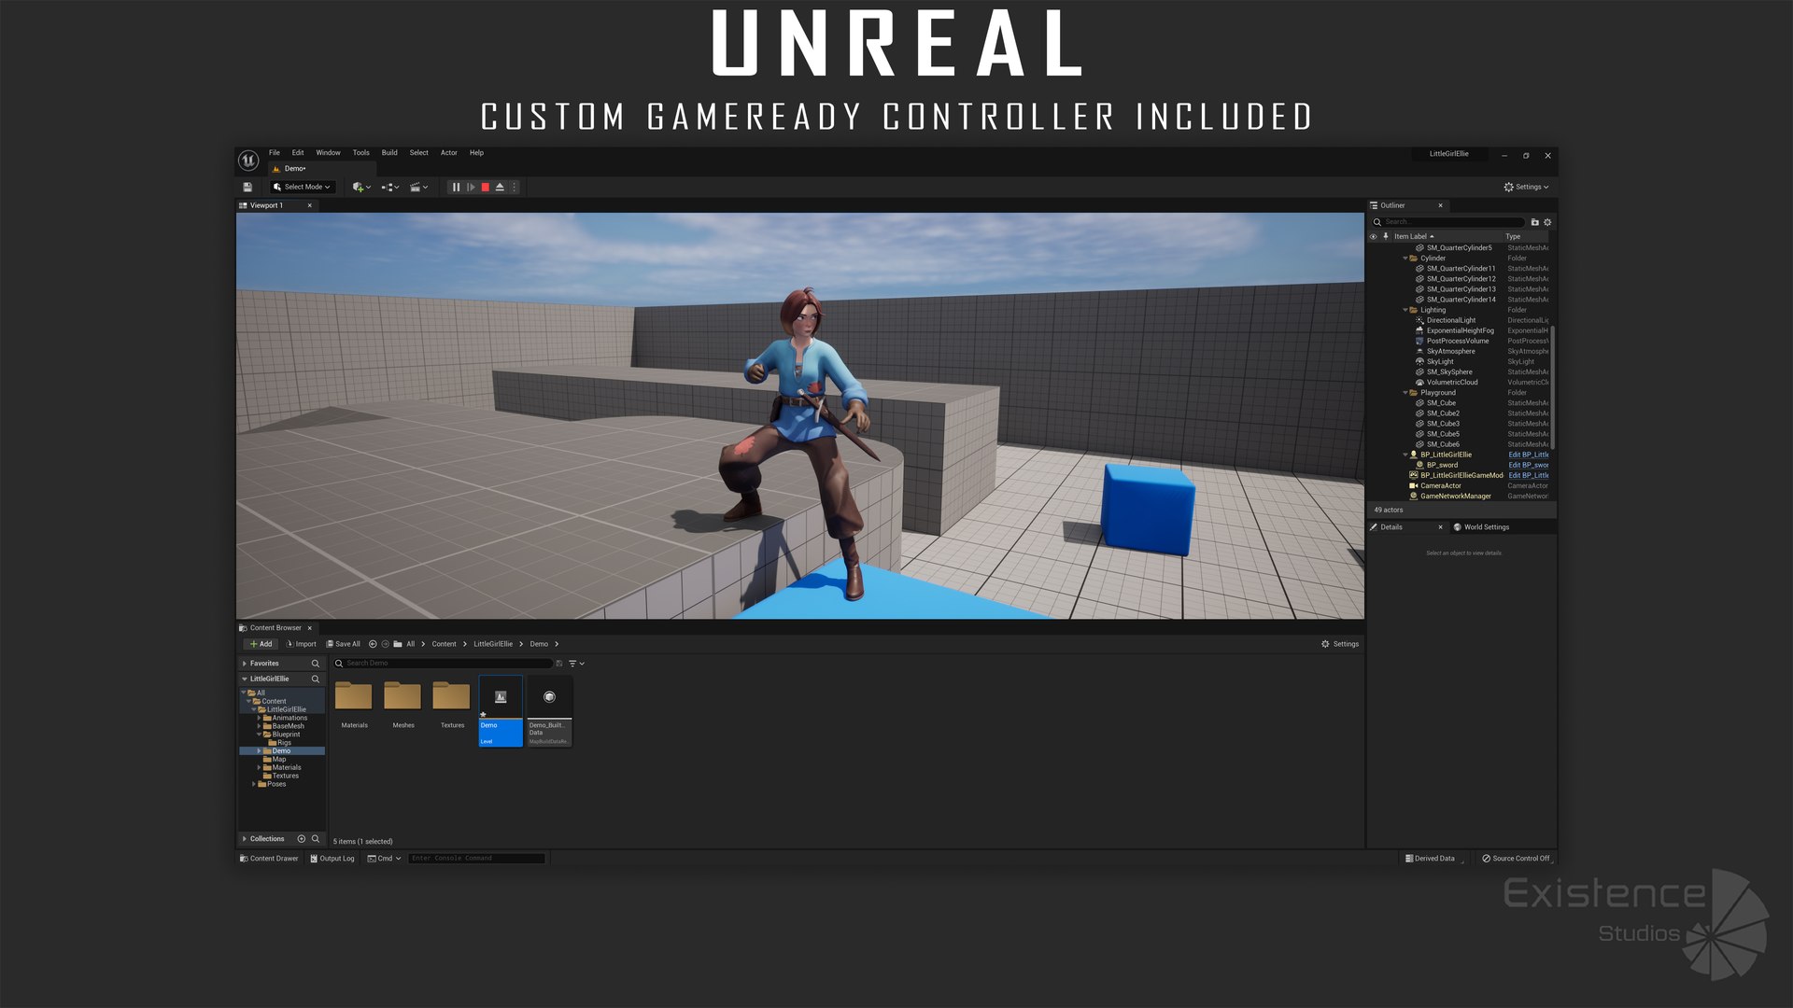The image size is (1793, 1008).
Task: Pause the running simulation
Action: [456, 188]
